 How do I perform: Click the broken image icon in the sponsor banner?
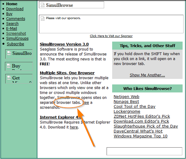point(43,18)
